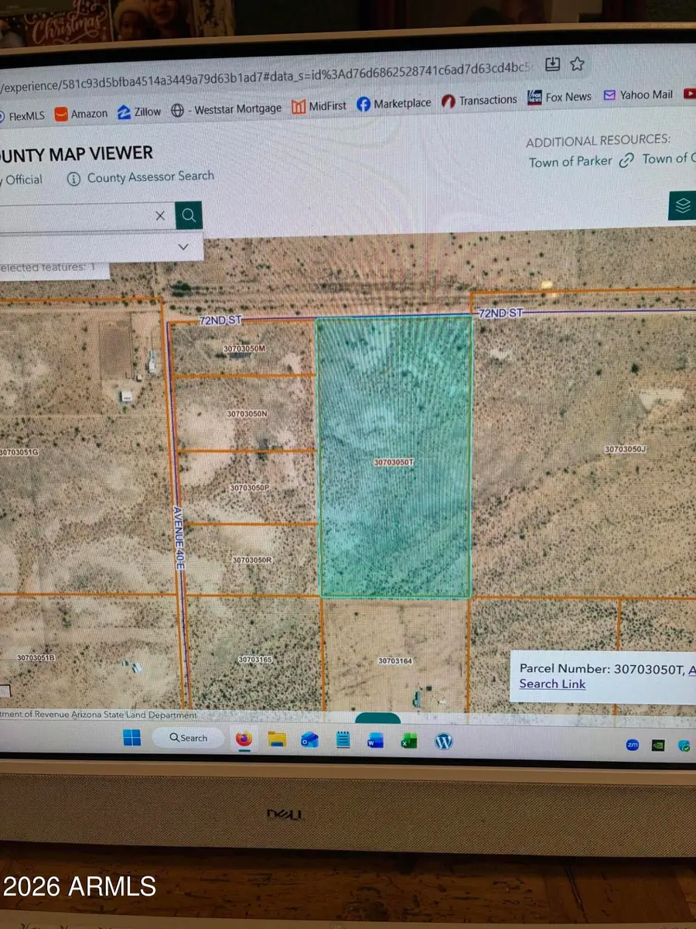Click the County Assessor Search link

click(150, 177)
